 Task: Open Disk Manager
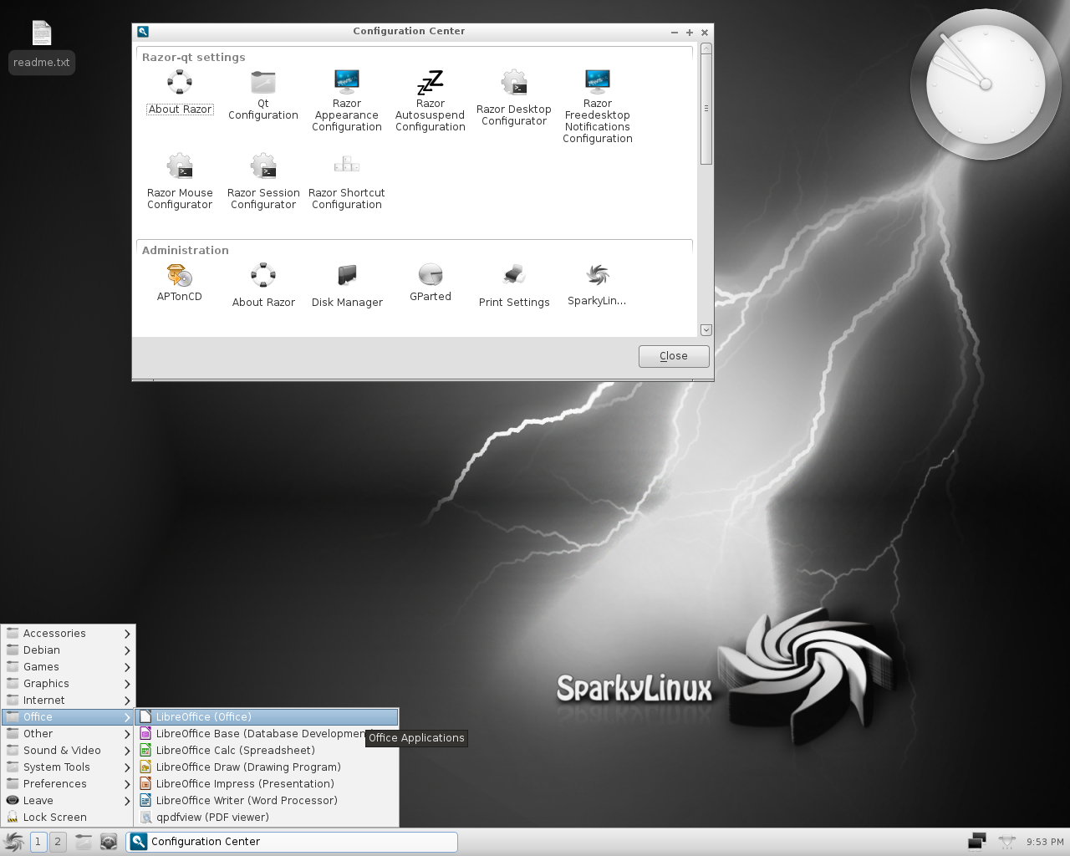(x=347, y=285)
